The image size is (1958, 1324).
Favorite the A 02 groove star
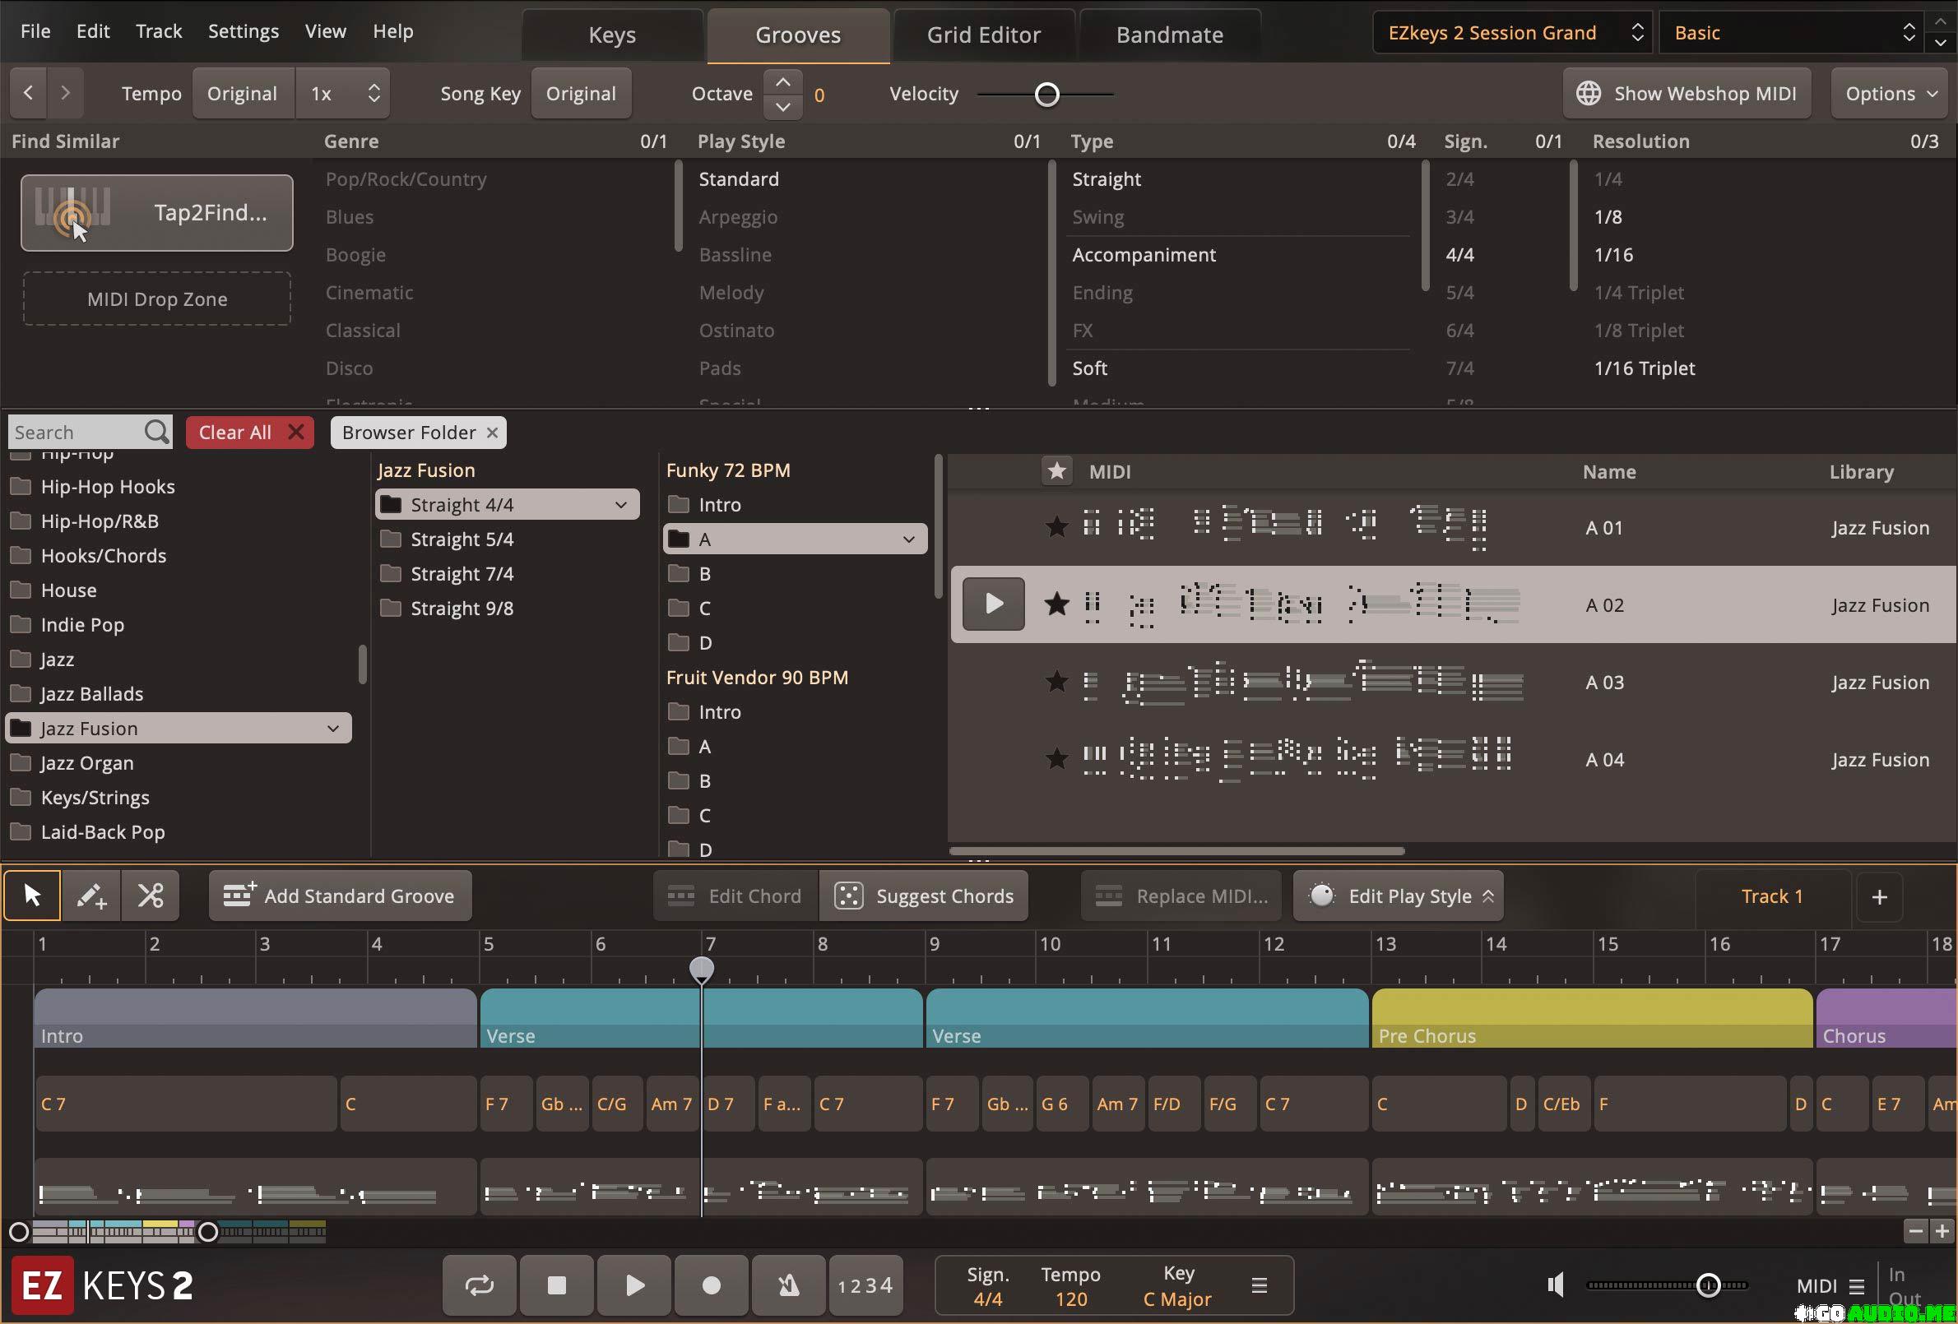click(1056, 604)
